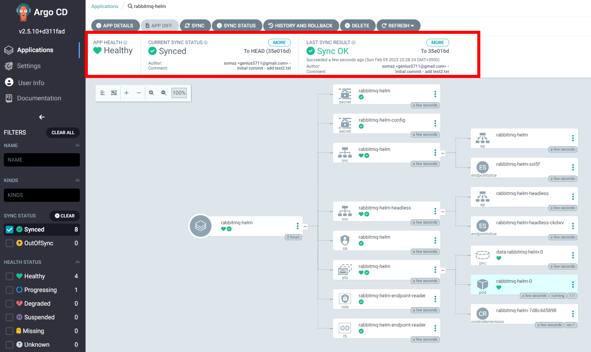The width and height of the screenshot is (591, 352).
Task: Go to User Info page
Action: click(x=31, y=83)
